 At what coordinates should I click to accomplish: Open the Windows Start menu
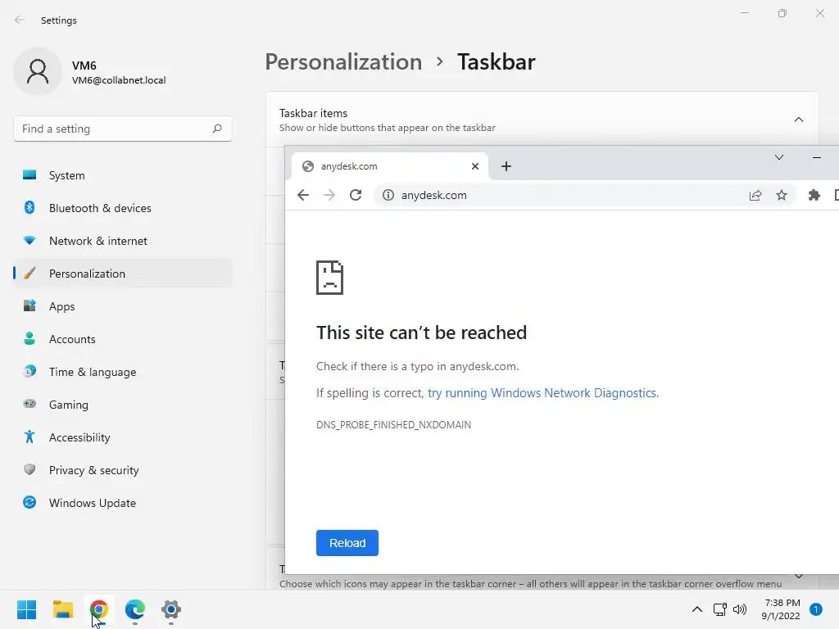pos(27,609)
